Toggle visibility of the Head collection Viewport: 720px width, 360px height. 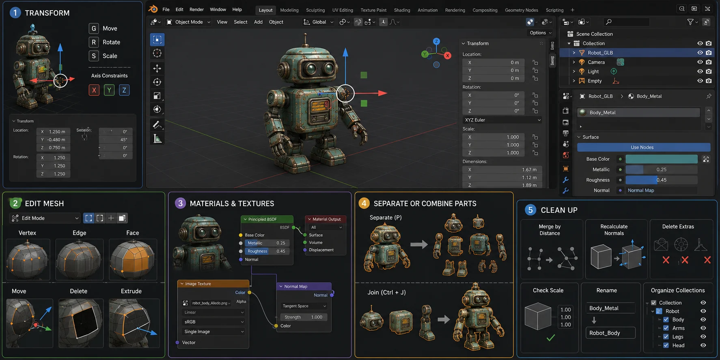tap(703, 345)
